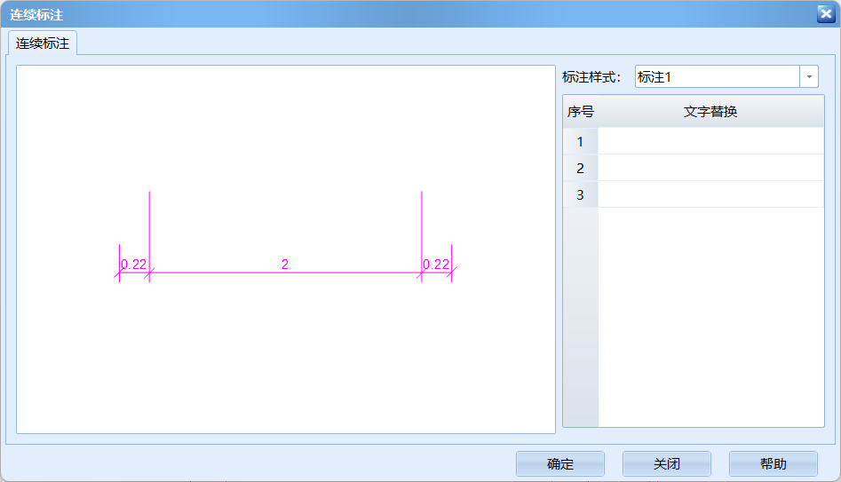Edit the 文字替换 cell for row 1
The height and width of the screenshot is (482, 841).
tap(710, 141)
